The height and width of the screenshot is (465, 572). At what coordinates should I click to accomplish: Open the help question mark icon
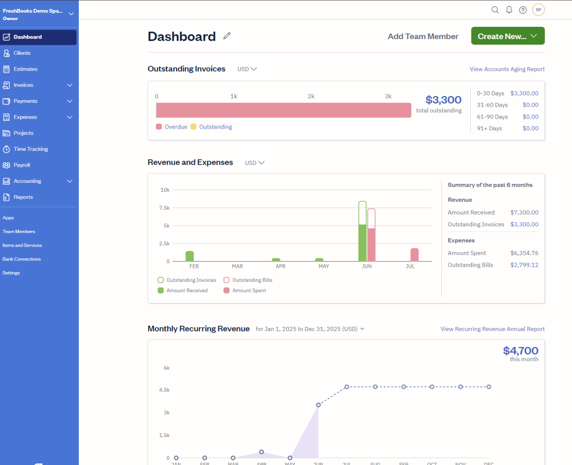[523, 10]
